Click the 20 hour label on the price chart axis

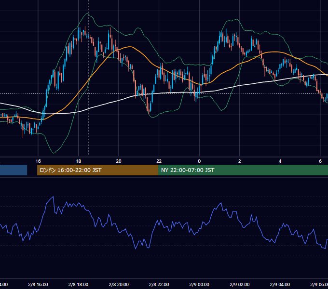pyautogui.click(x=119, y=161)
